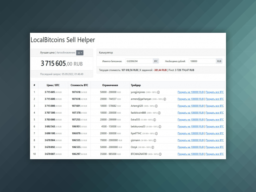This screenshot has height=192, width=256.
Task: Click the 'Трейдер' column header
Action: (136, 85)
